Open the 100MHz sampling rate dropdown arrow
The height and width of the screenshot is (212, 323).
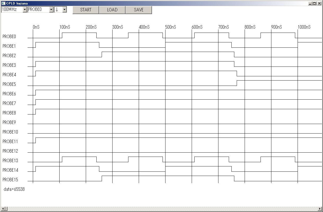[25, 10]
